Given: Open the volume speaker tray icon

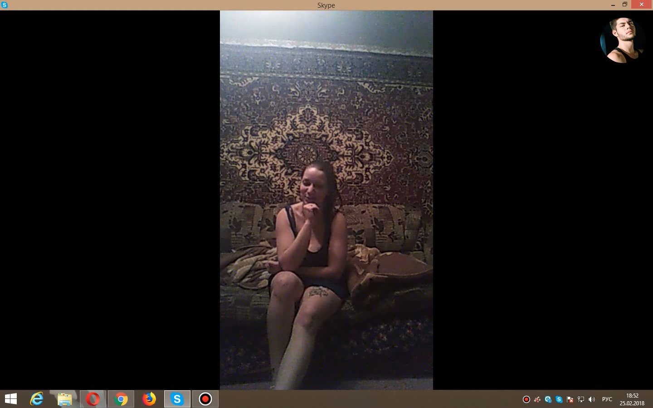Looking at the screenshot, I should (x=592, y=399).
